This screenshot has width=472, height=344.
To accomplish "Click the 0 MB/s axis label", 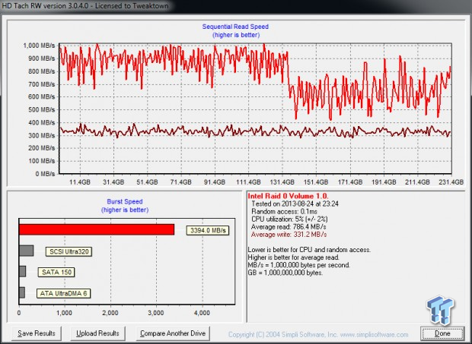I will [45, 174].
